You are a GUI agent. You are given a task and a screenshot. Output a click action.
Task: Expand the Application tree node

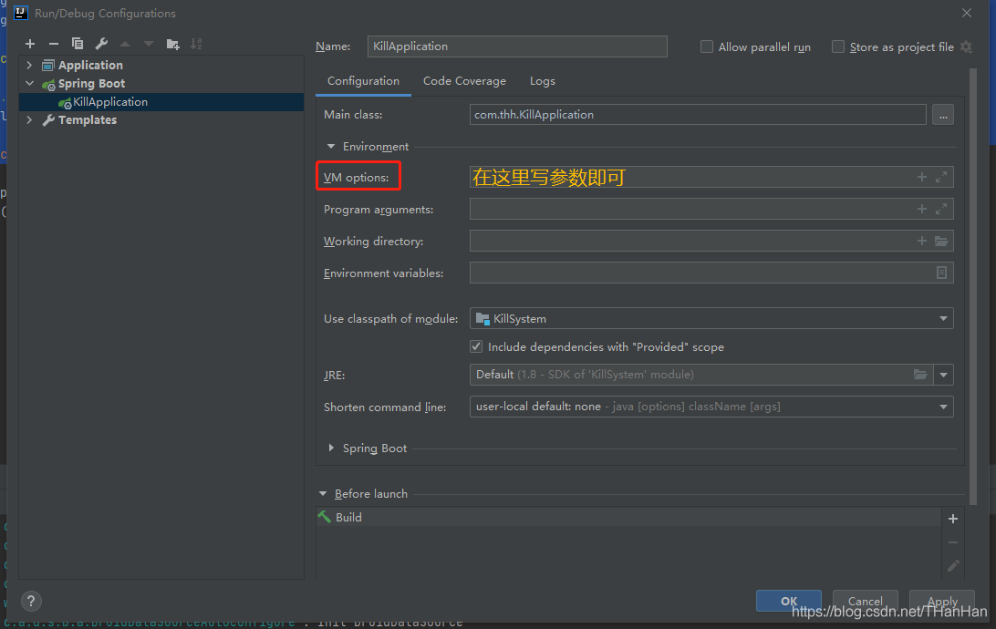click(x=29, y=65)
